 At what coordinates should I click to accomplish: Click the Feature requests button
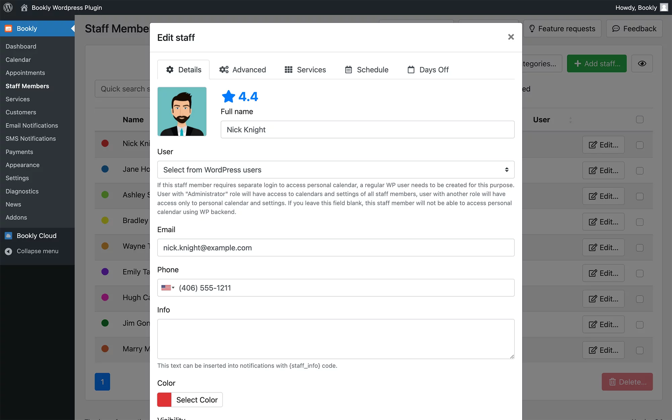562,29
